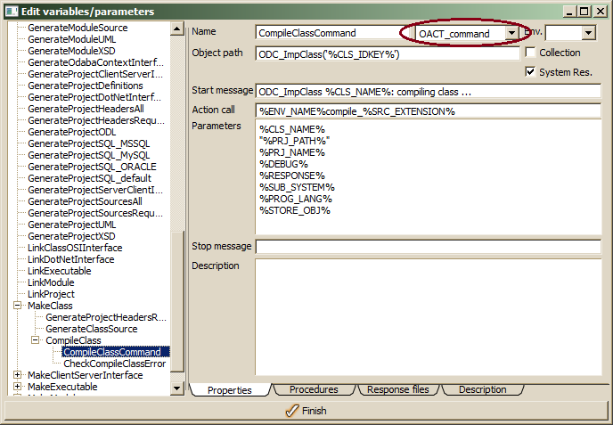
Task: Click the window title bar application icon
Action: pos(12,12)
